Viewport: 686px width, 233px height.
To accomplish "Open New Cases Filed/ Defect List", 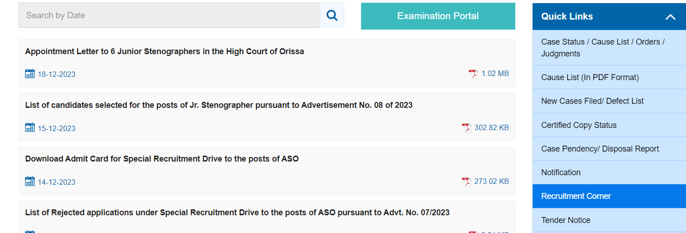I will [x=609, y=101].
